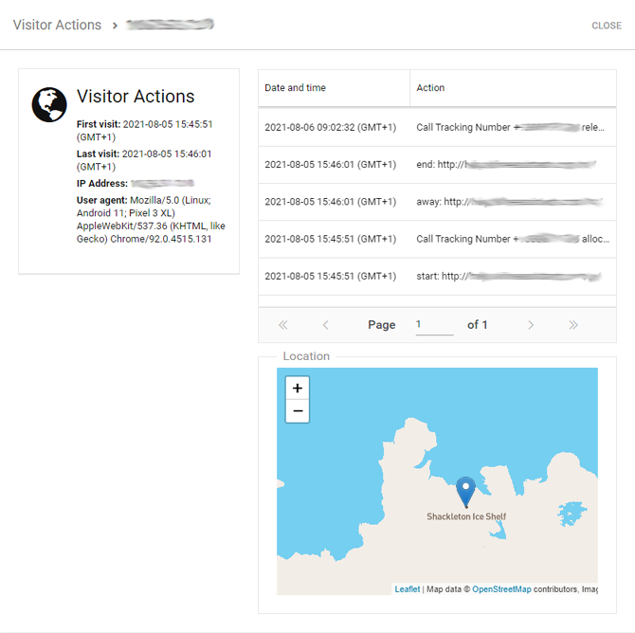Click the blue map pin marker
The image size is (635, 633).
pos(465,492)
